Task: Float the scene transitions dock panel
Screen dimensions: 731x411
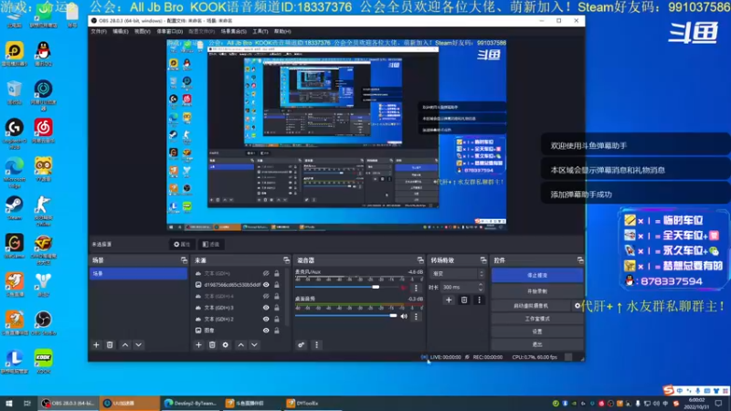Action: pos(483,260)
